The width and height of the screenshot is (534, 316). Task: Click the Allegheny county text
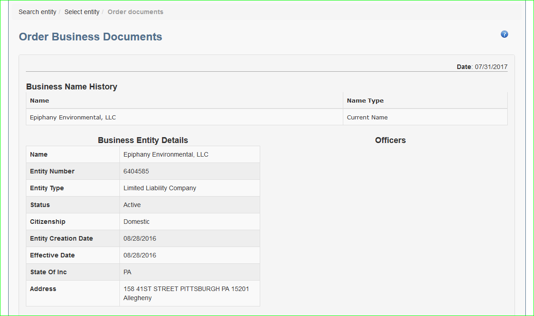138,298
